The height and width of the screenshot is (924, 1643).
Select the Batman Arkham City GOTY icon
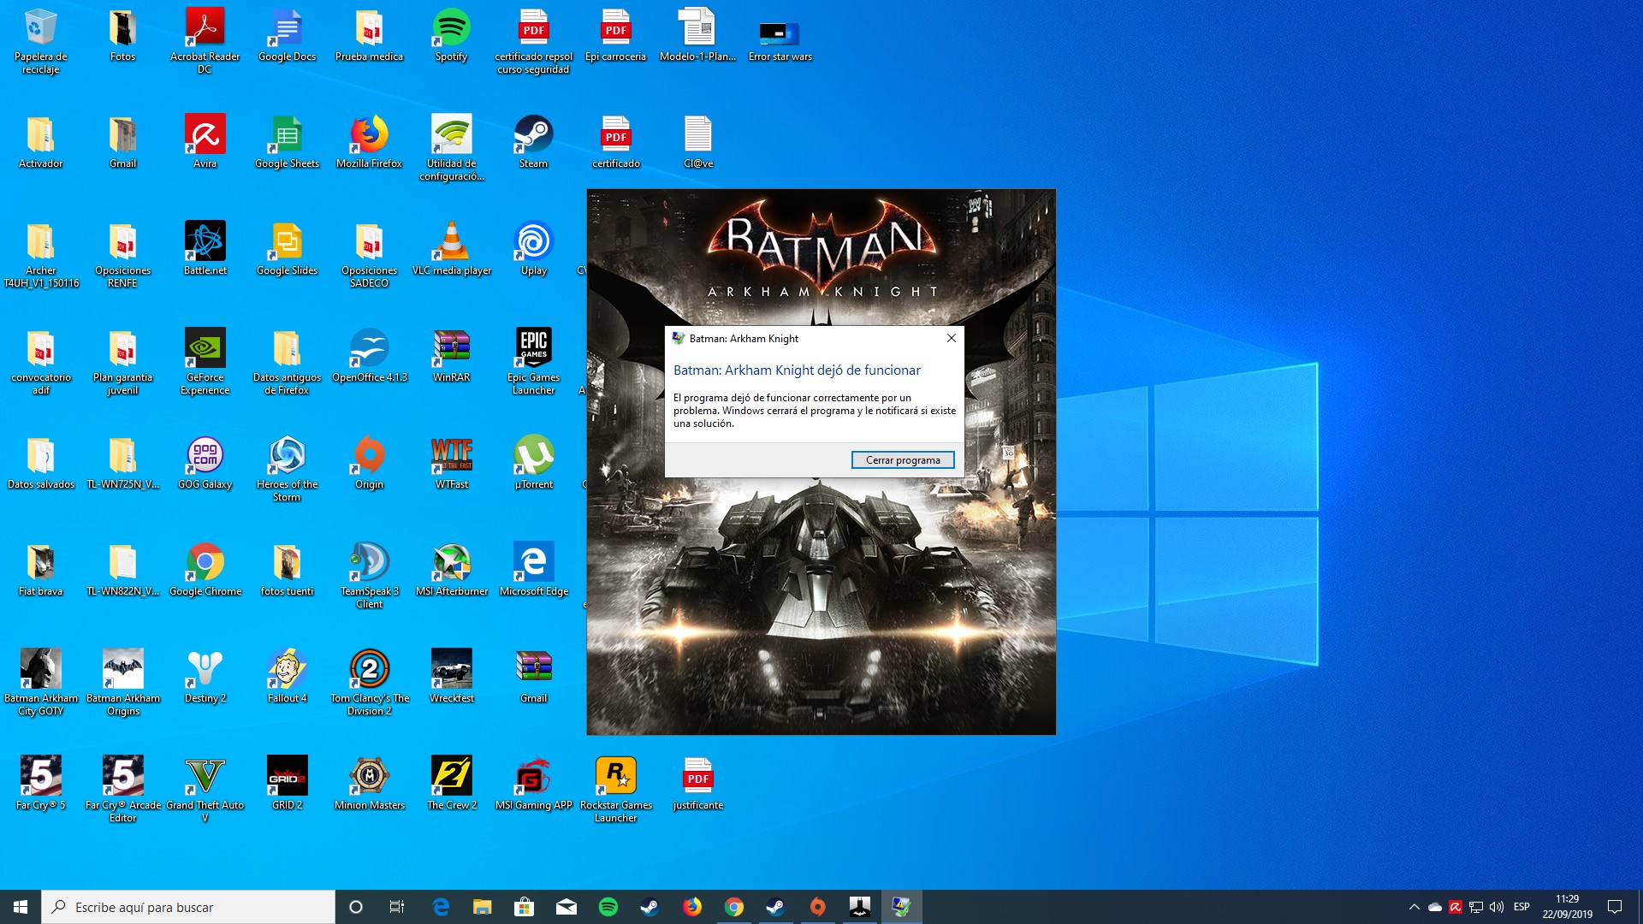[x=40, y=682]
